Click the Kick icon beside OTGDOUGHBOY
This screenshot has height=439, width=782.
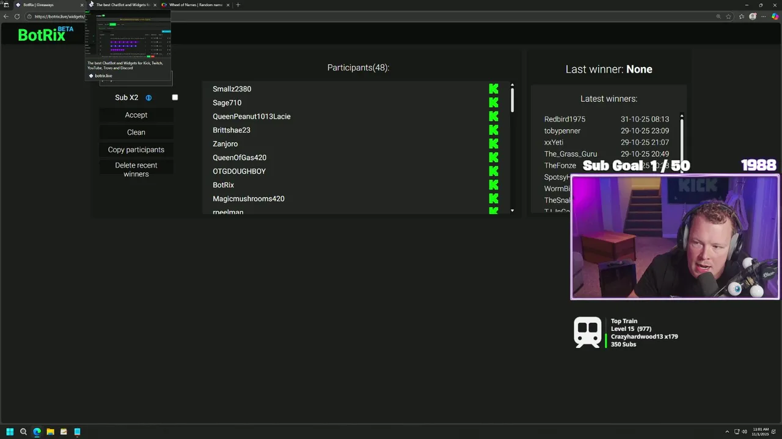click(x=494, y=171)
